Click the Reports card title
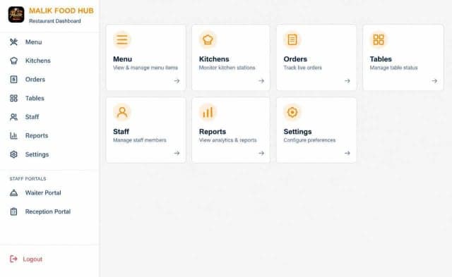Screen dimensions: 452x277 tap(213, 132)
